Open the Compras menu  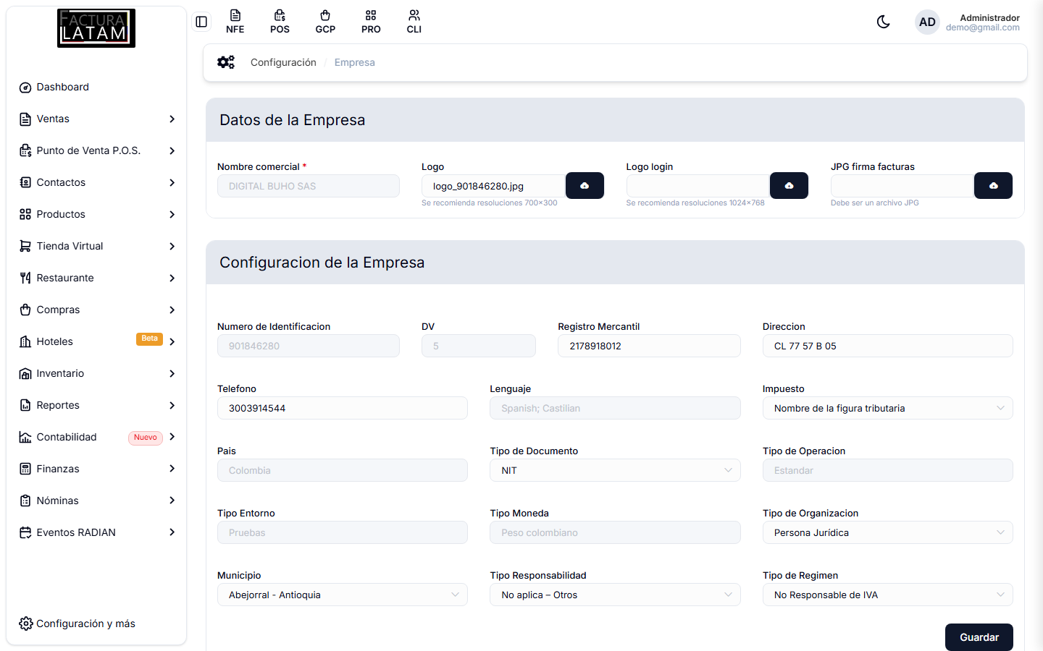point(96,310)
